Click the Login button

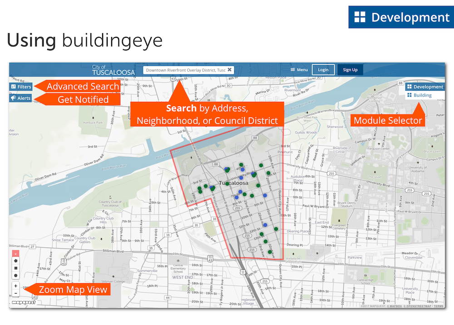coord(323,70)
